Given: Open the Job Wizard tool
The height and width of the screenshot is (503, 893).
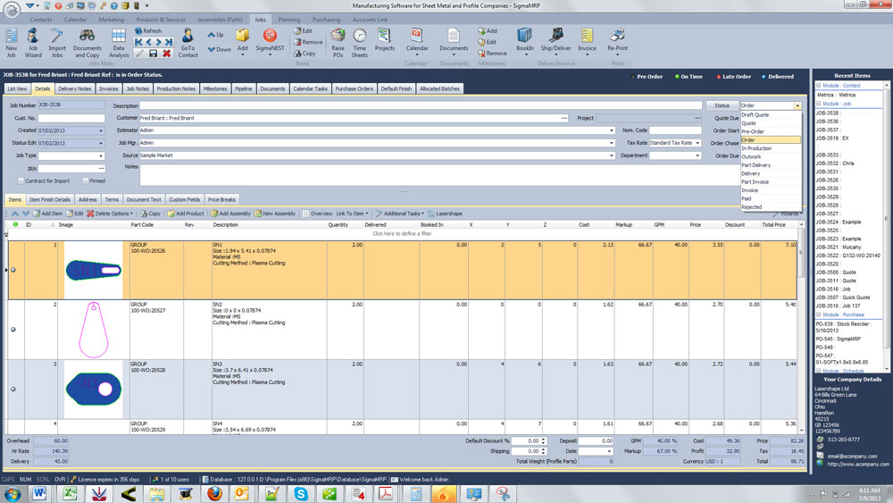Looking at the screenshot, I should [34, 40].
